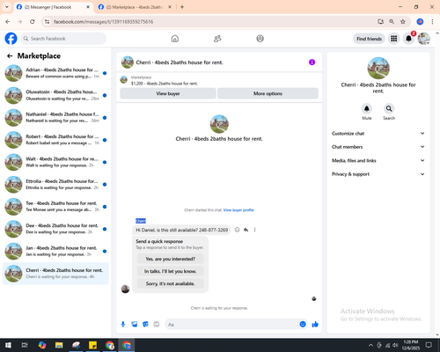Open Adrian's 4beds 2baths conversation

pos(55,73)
